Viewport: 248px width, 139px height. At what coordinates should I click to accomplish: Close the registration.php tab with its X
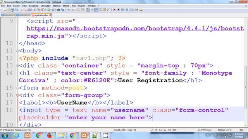[50, 15]
